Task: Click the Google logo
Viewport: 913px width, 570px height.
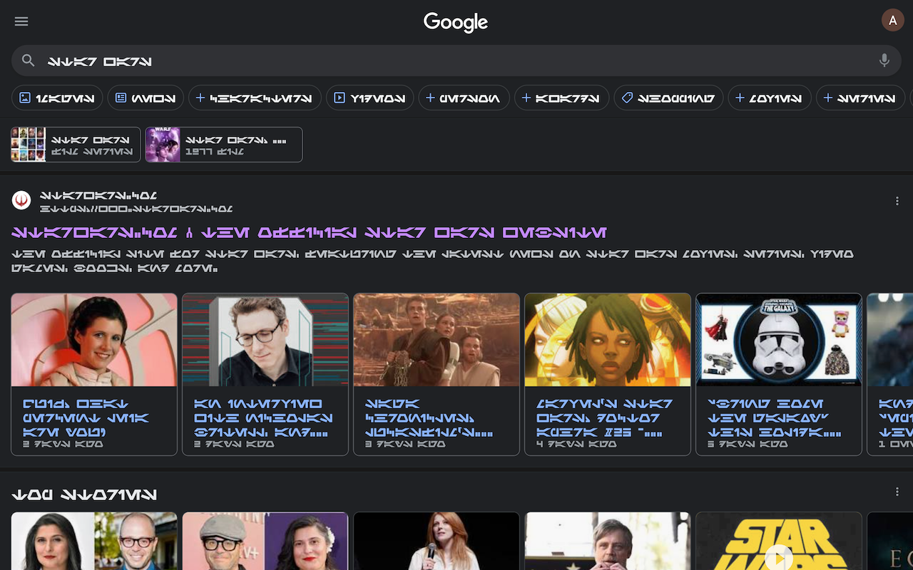Action: pos(455,22)
